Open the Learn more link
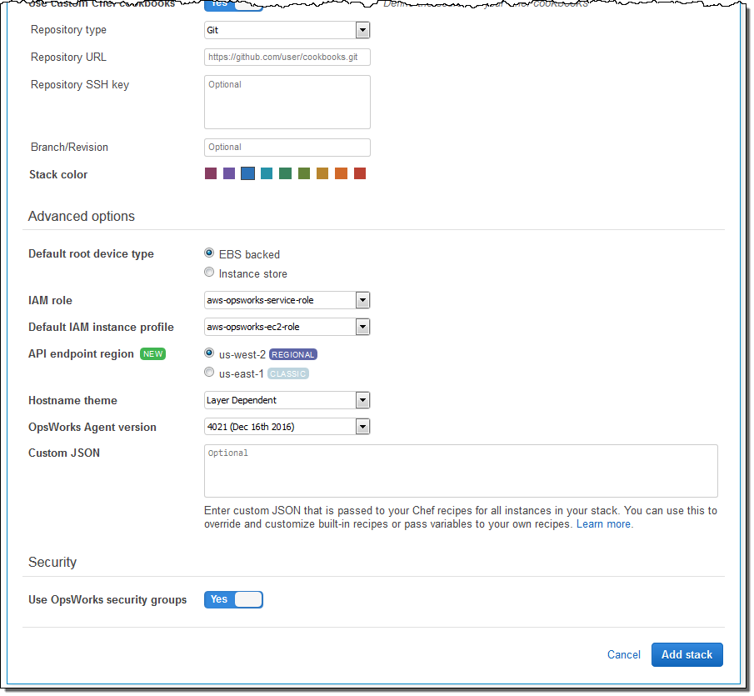The width and height of the screenshot is (754, 696). pyautogui.click(x=605, y=524)
